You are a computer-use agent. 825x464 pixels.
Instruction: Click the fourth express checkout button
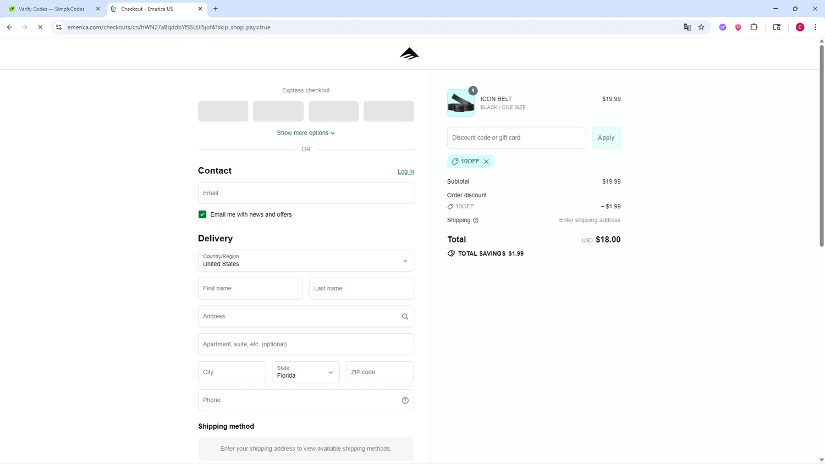[x=389, y=111]
